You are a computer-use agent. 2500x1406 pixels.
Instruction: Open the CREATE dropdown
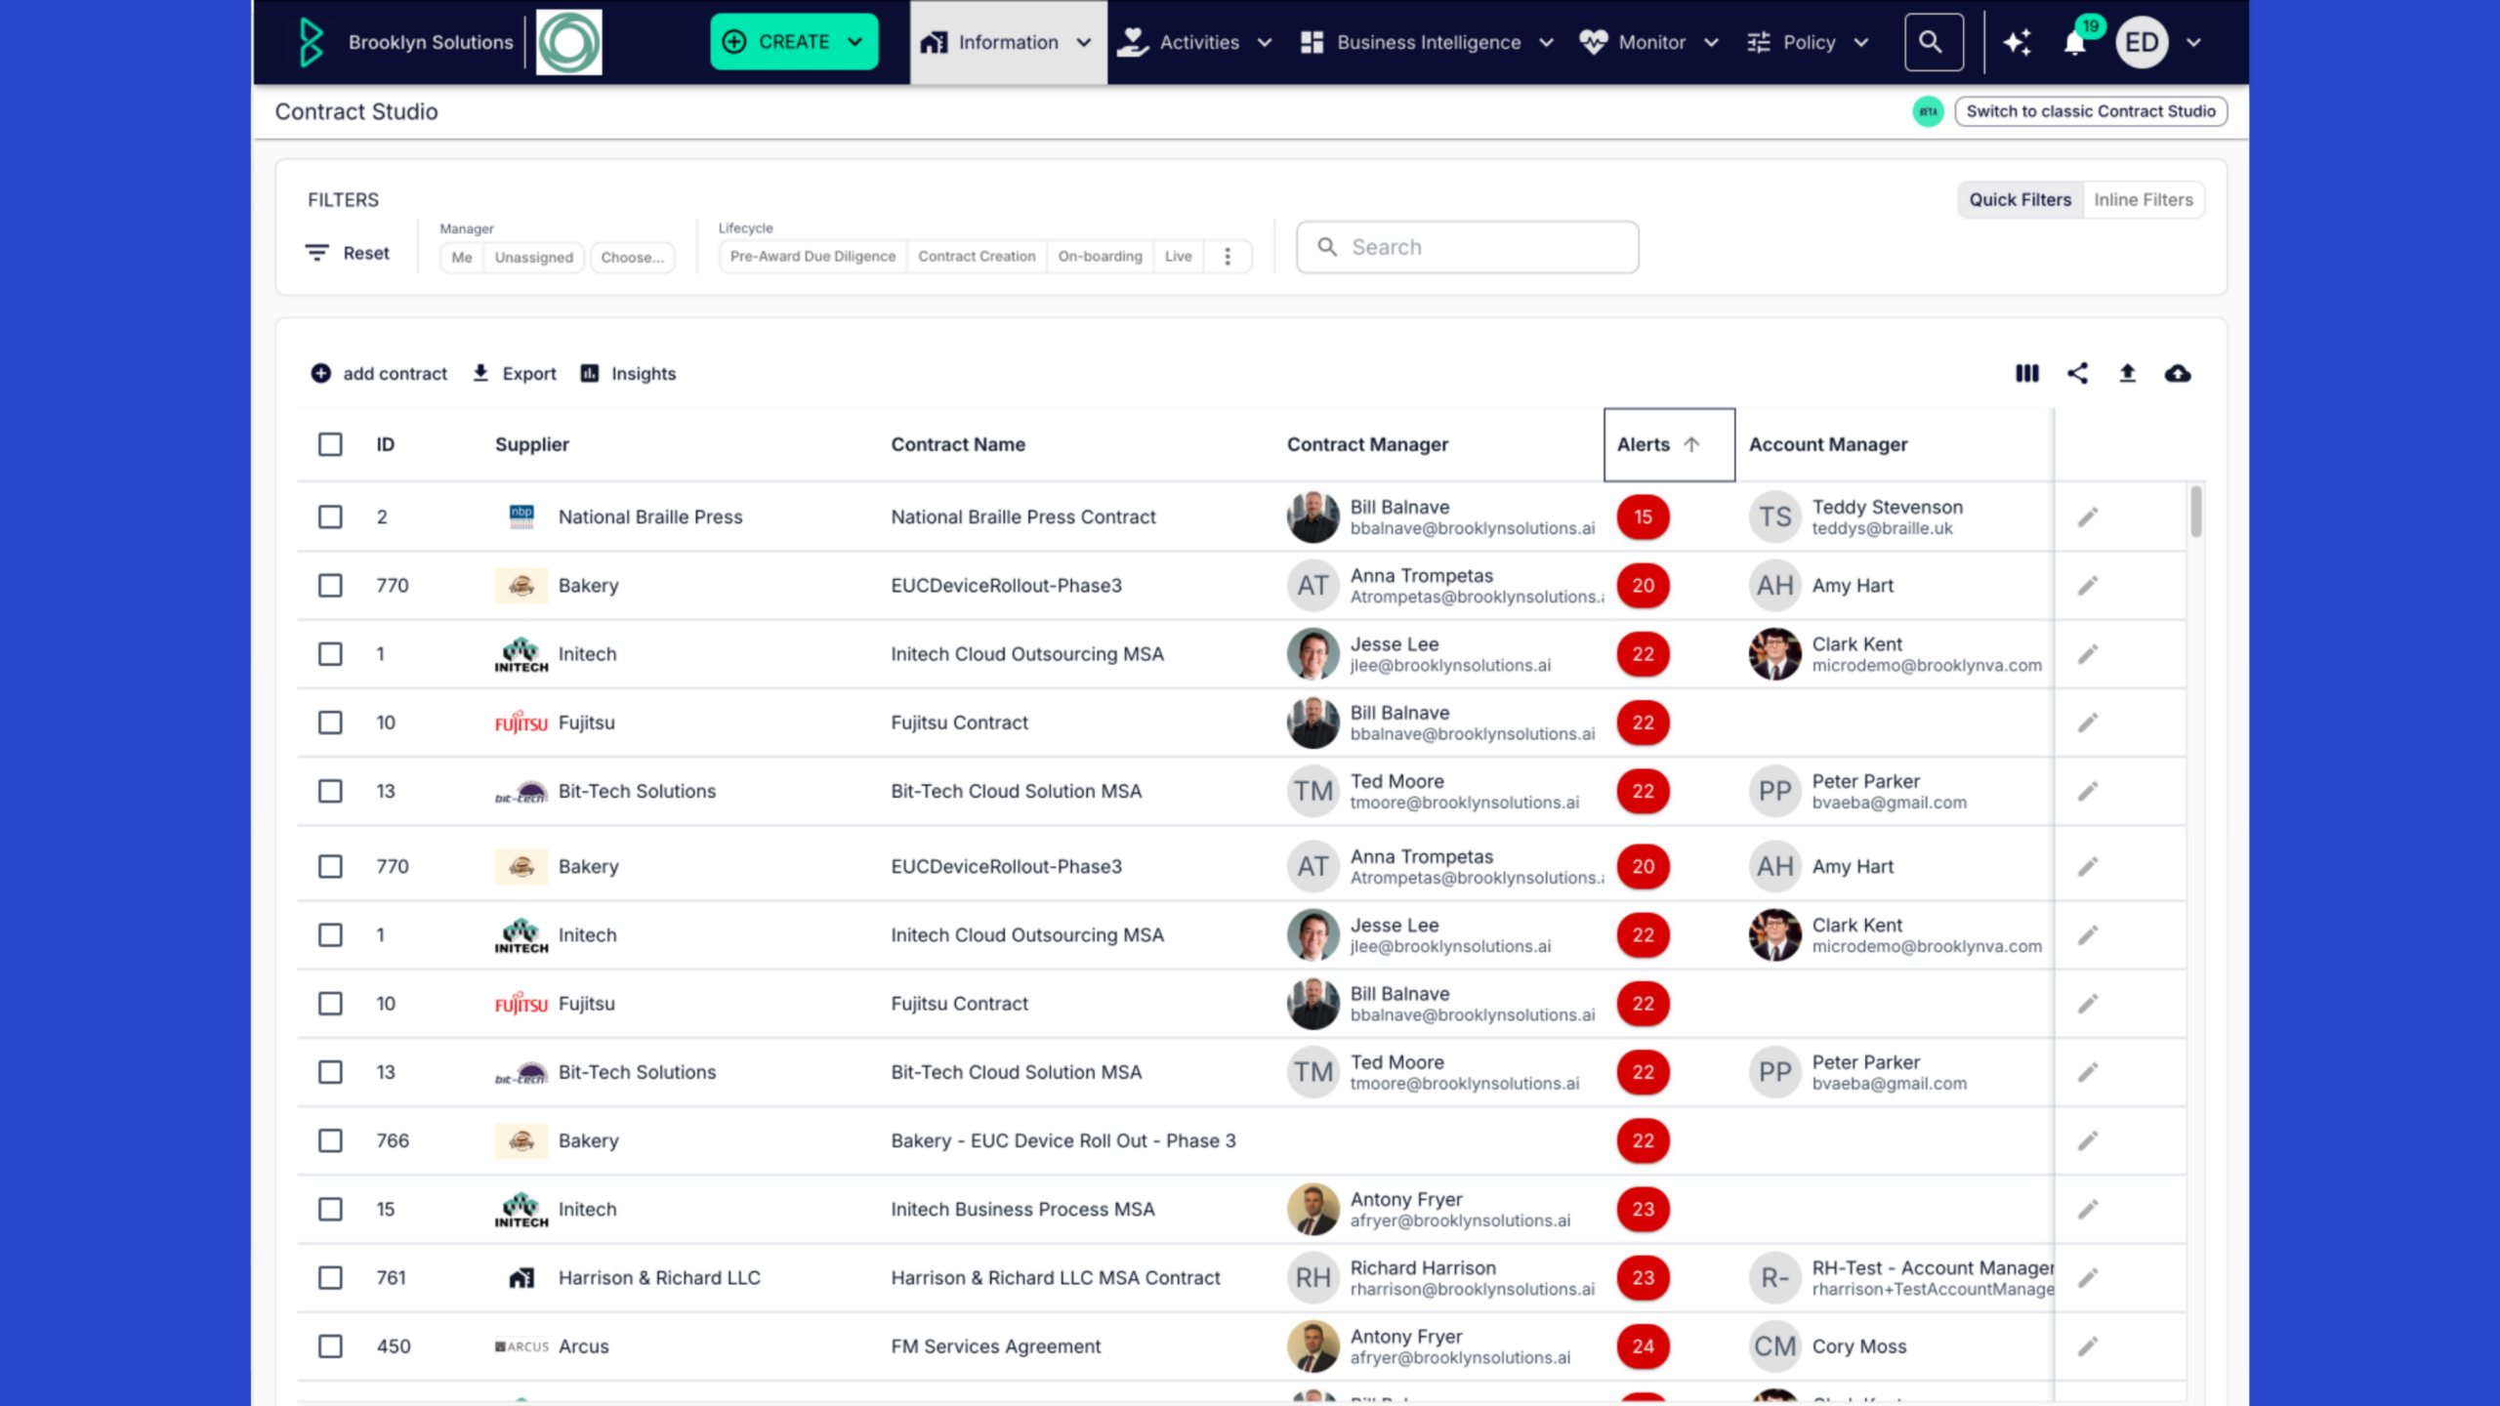click(794, 42)
